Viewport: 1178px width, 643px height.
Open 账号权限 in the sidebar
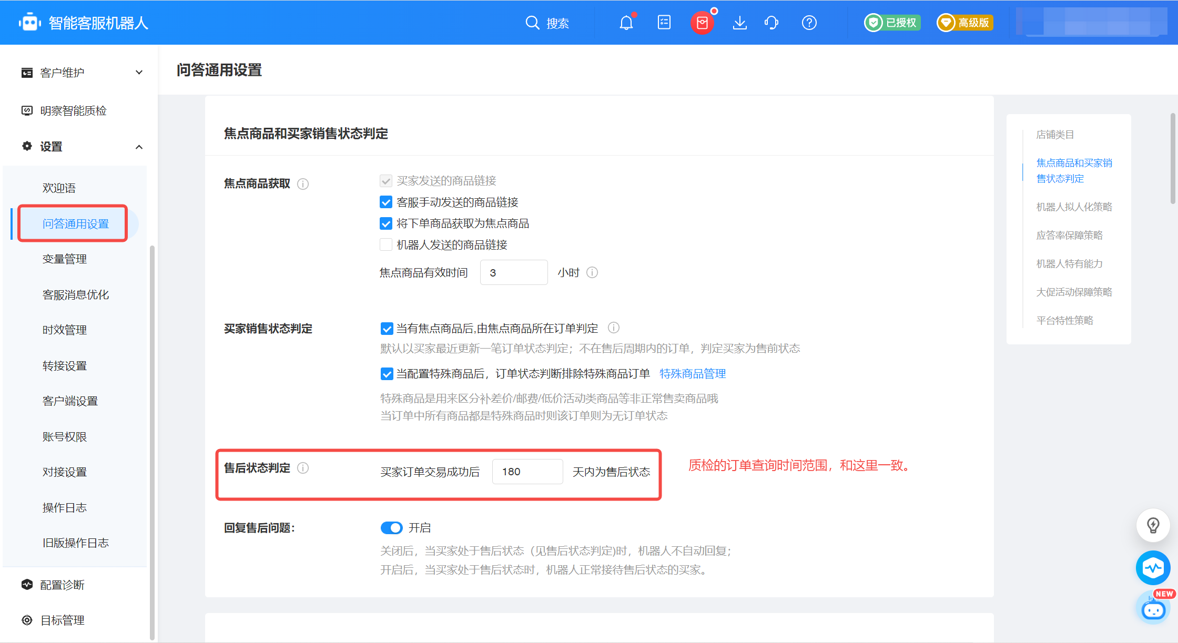tap(65, 436)
